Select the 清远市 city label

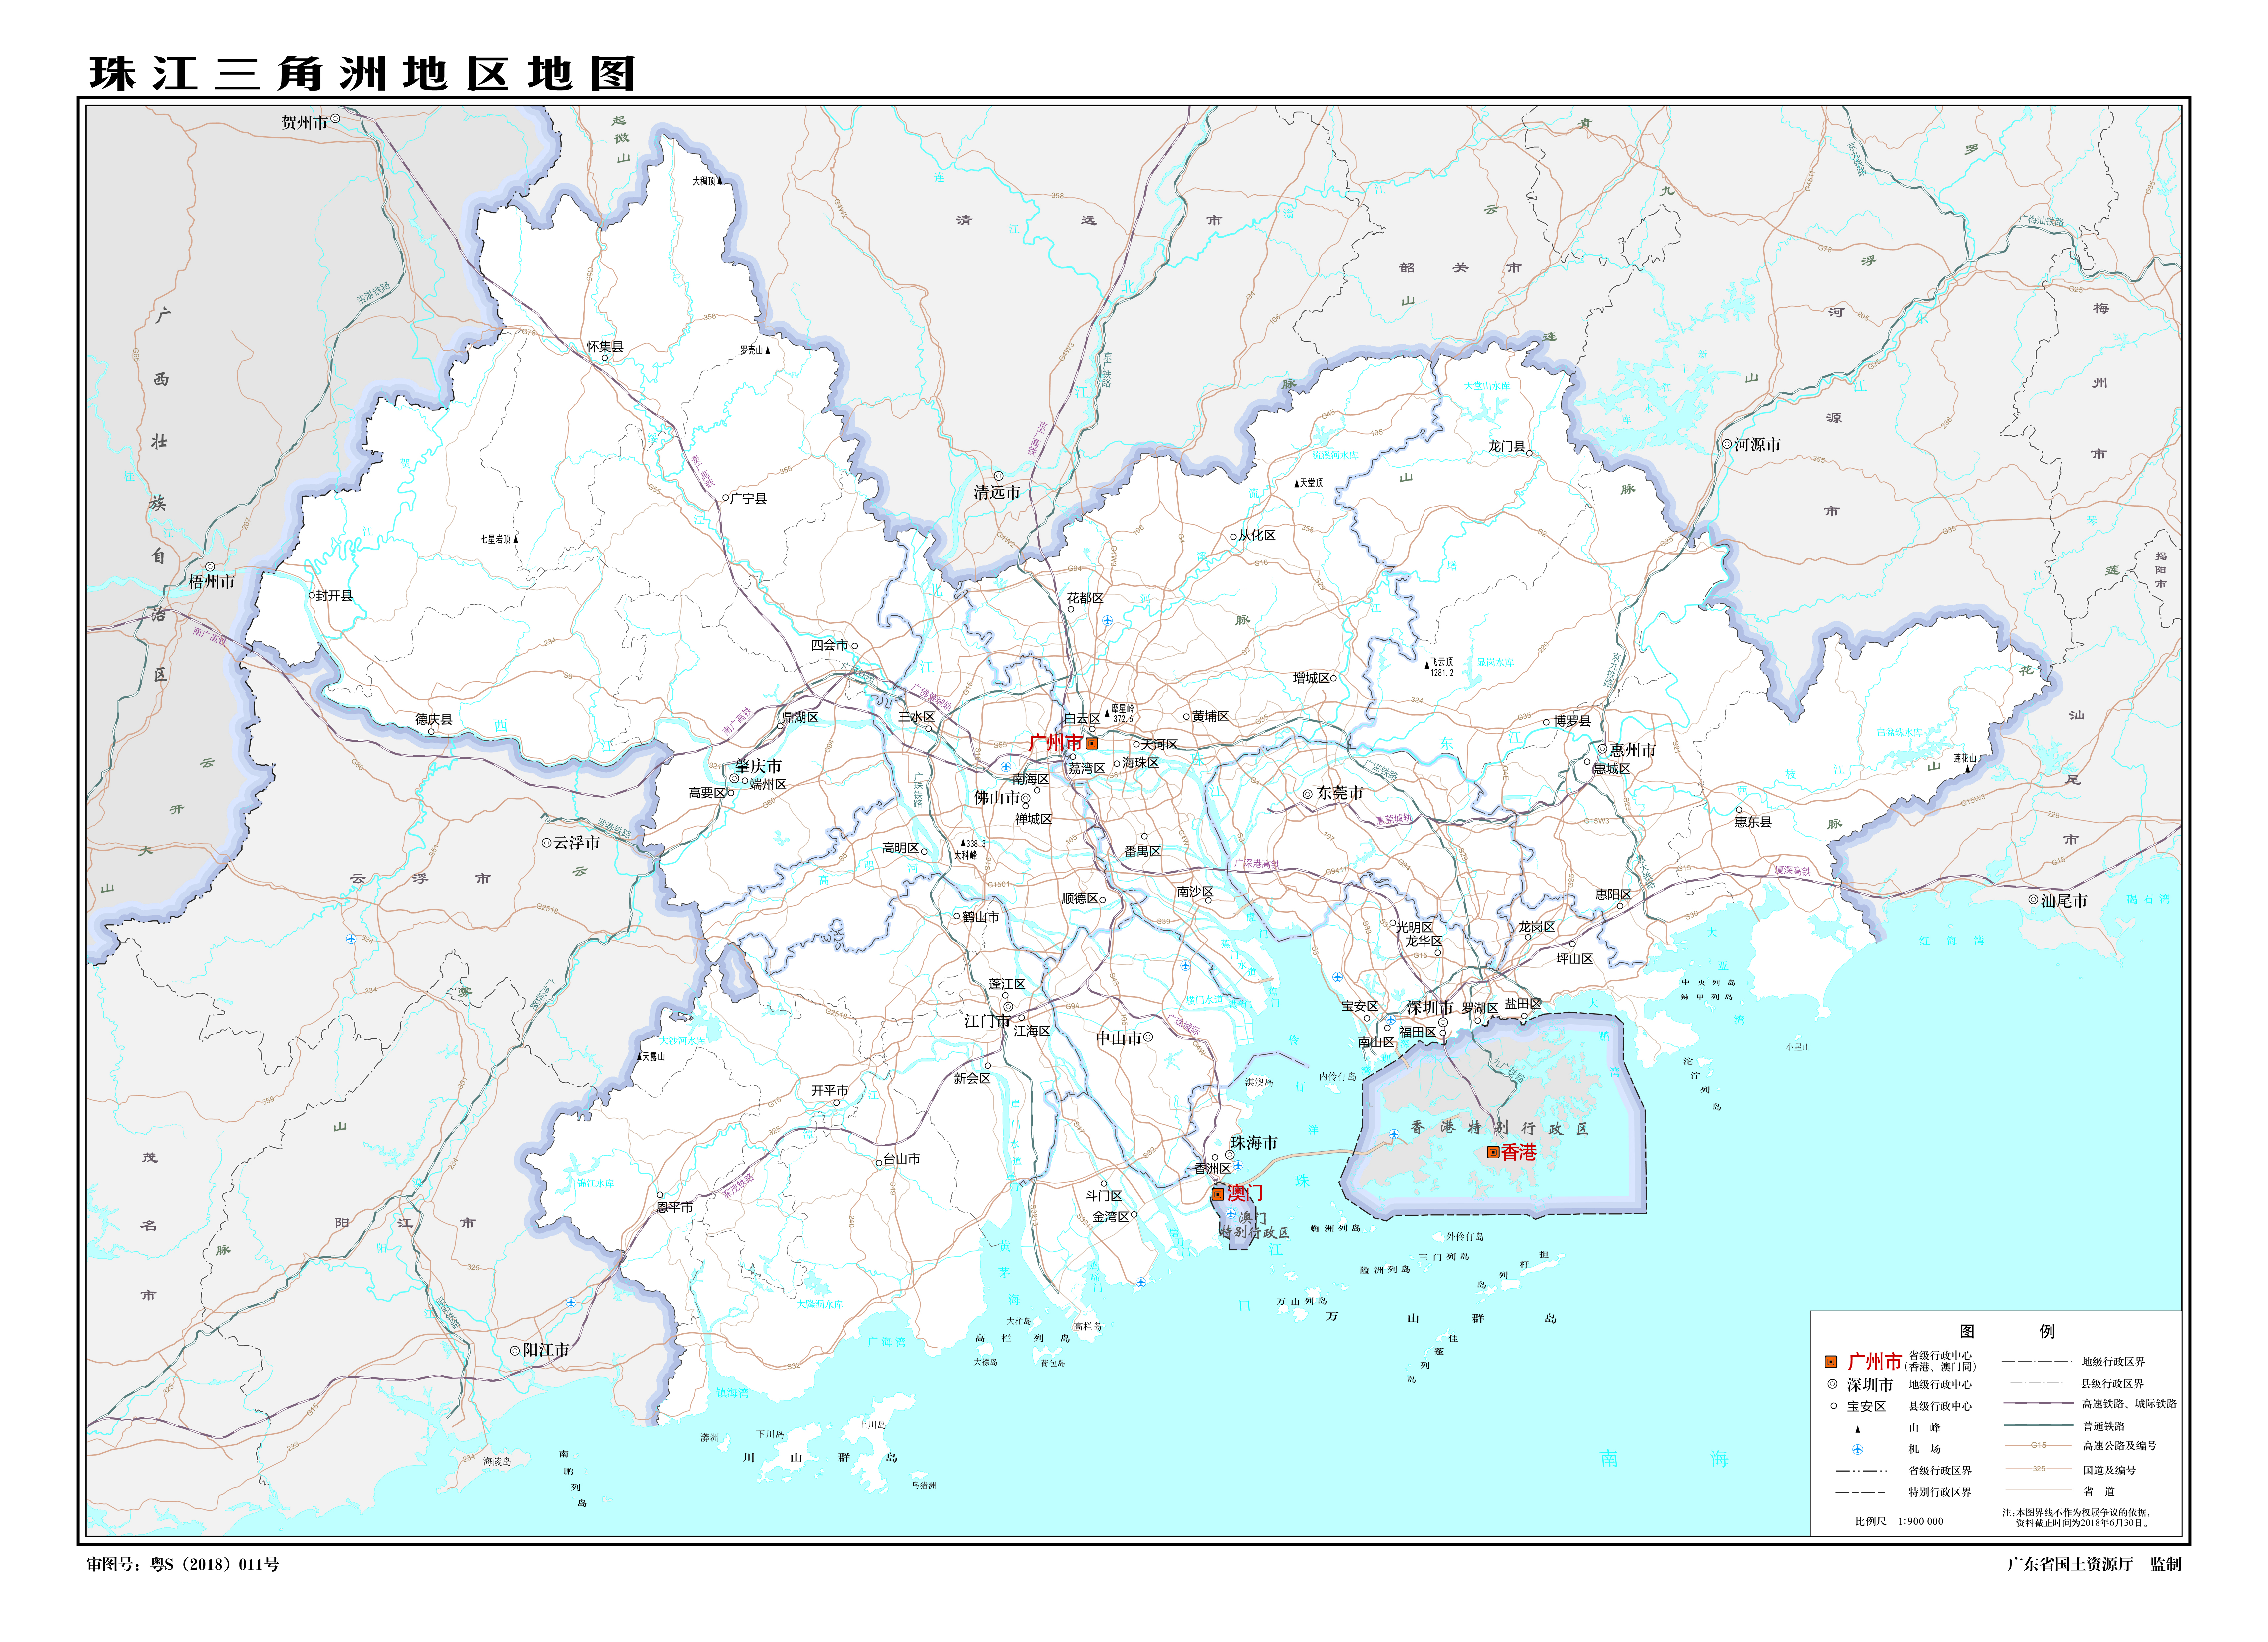point(997,492)
